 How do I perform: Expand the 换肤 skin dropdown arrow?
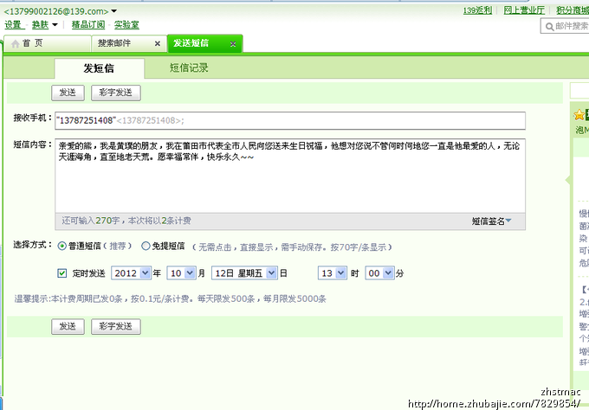click(x=55, y=25)
